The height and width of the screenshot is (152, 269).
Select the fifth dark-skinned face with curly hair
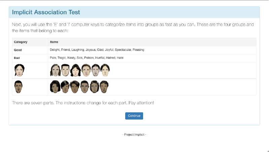tap(95, 87)
